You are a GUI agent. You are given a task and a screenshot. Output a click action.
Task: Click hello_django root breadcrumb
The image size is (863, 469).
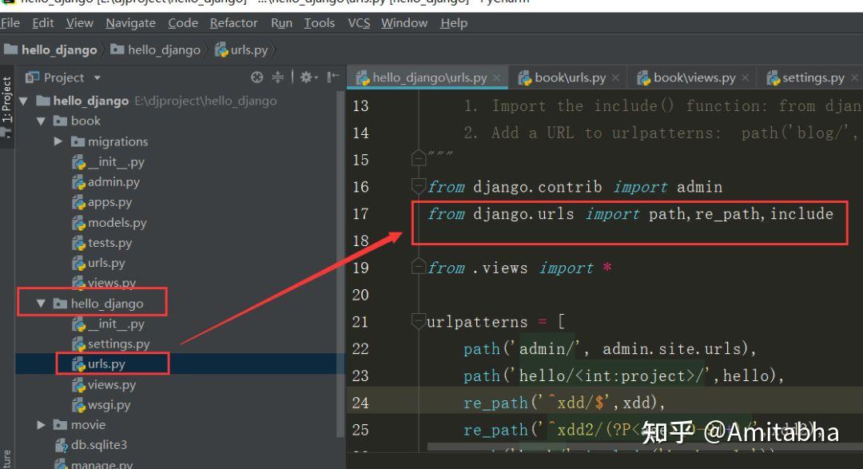tap(50, 50)
